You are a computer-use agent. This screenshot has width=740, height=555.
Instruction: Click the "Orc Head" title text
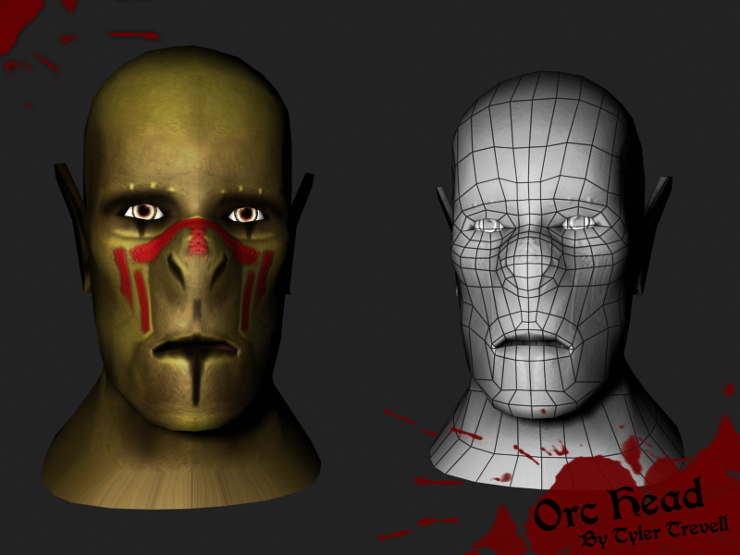pos(618,506)
